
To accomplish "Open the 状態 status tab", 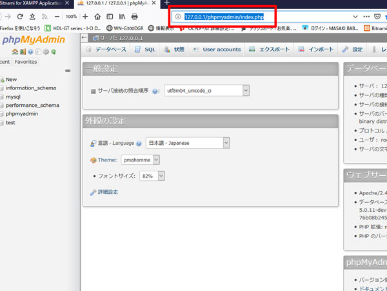I will point(174,50).
